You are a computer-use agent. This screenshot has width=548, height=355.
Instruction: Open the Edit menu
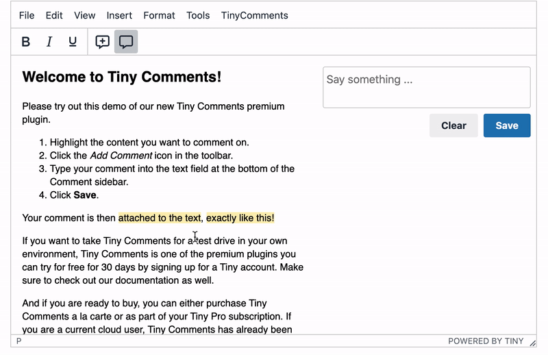(x=54, y=15)
